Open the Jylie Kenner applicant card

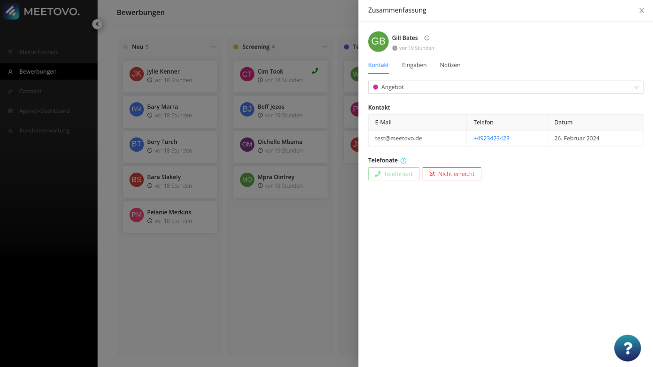pyautogui.click(x=170, y=76)
